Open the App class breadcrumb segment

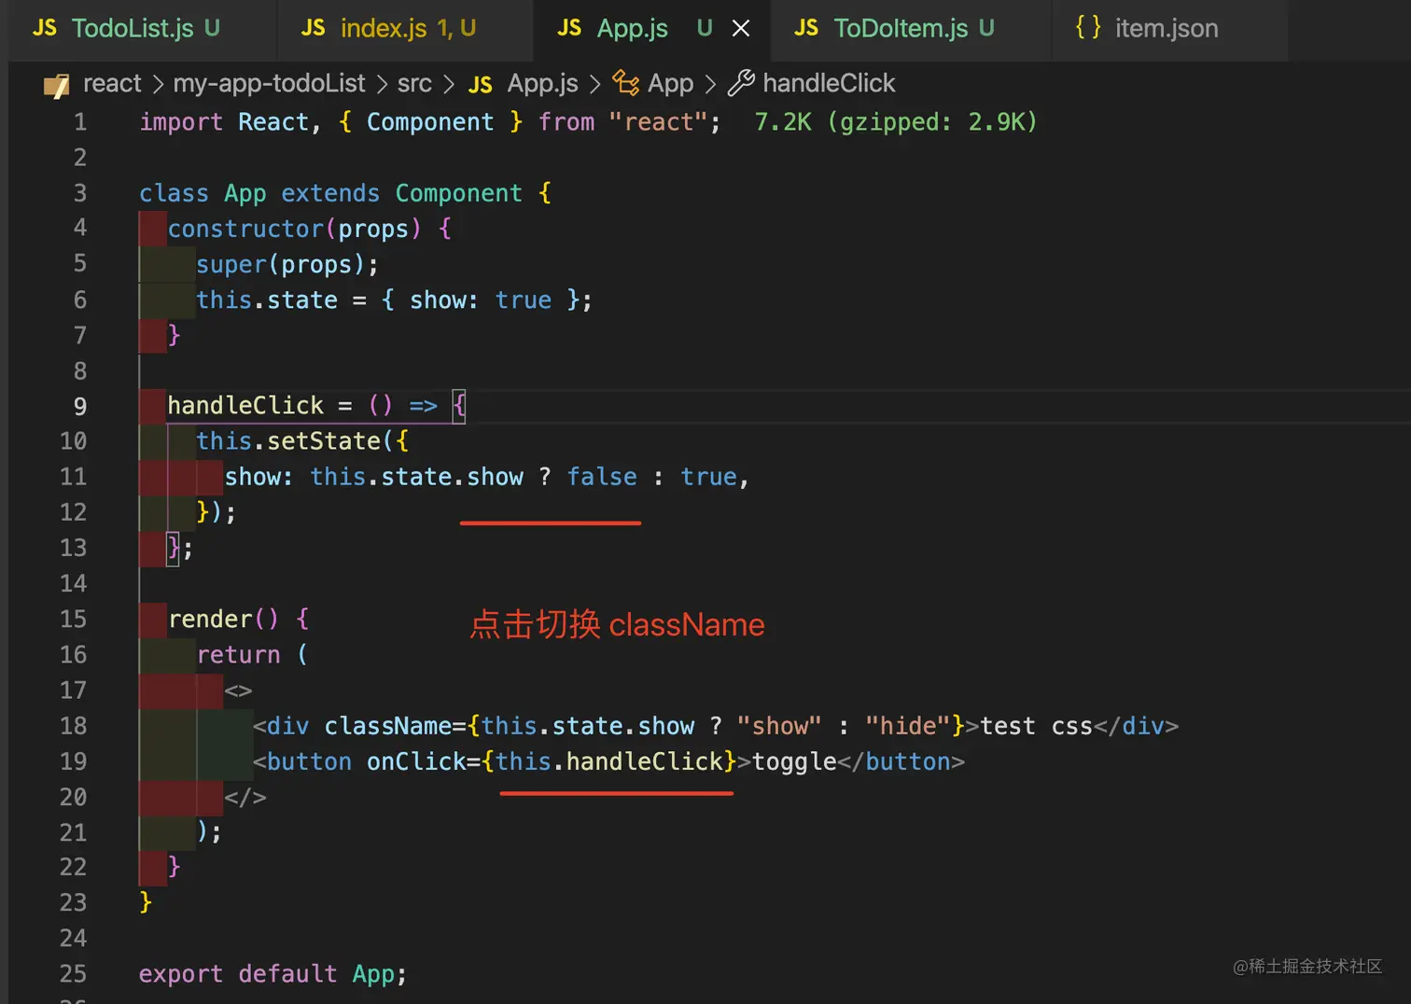click(x=670, y=83)
